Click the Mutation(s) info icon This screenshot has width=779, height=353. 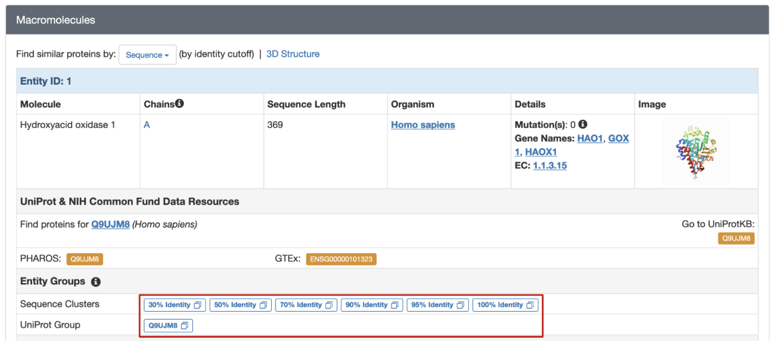(583, 125)
